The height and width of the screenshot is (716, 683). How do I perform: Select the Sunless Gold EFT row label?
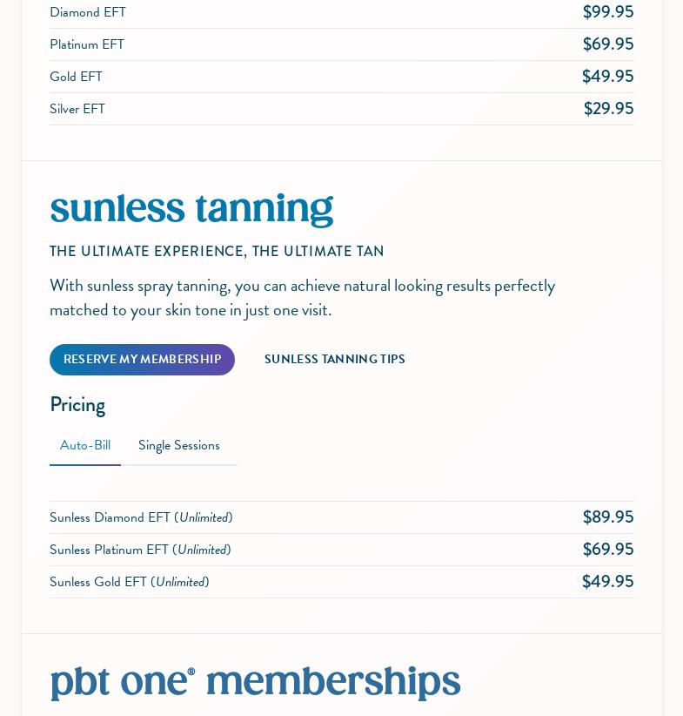coord(130,582)
